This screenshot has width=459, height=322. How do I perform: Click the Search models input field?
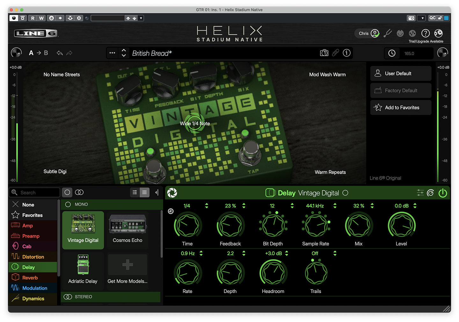tap(34, 192)
